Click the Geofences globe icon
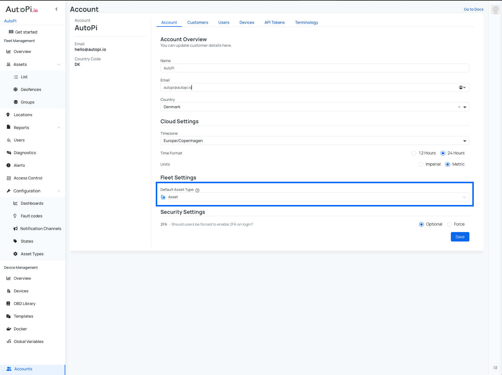The image size is (502, 375). pyautogui.click(x=16, y=89)
